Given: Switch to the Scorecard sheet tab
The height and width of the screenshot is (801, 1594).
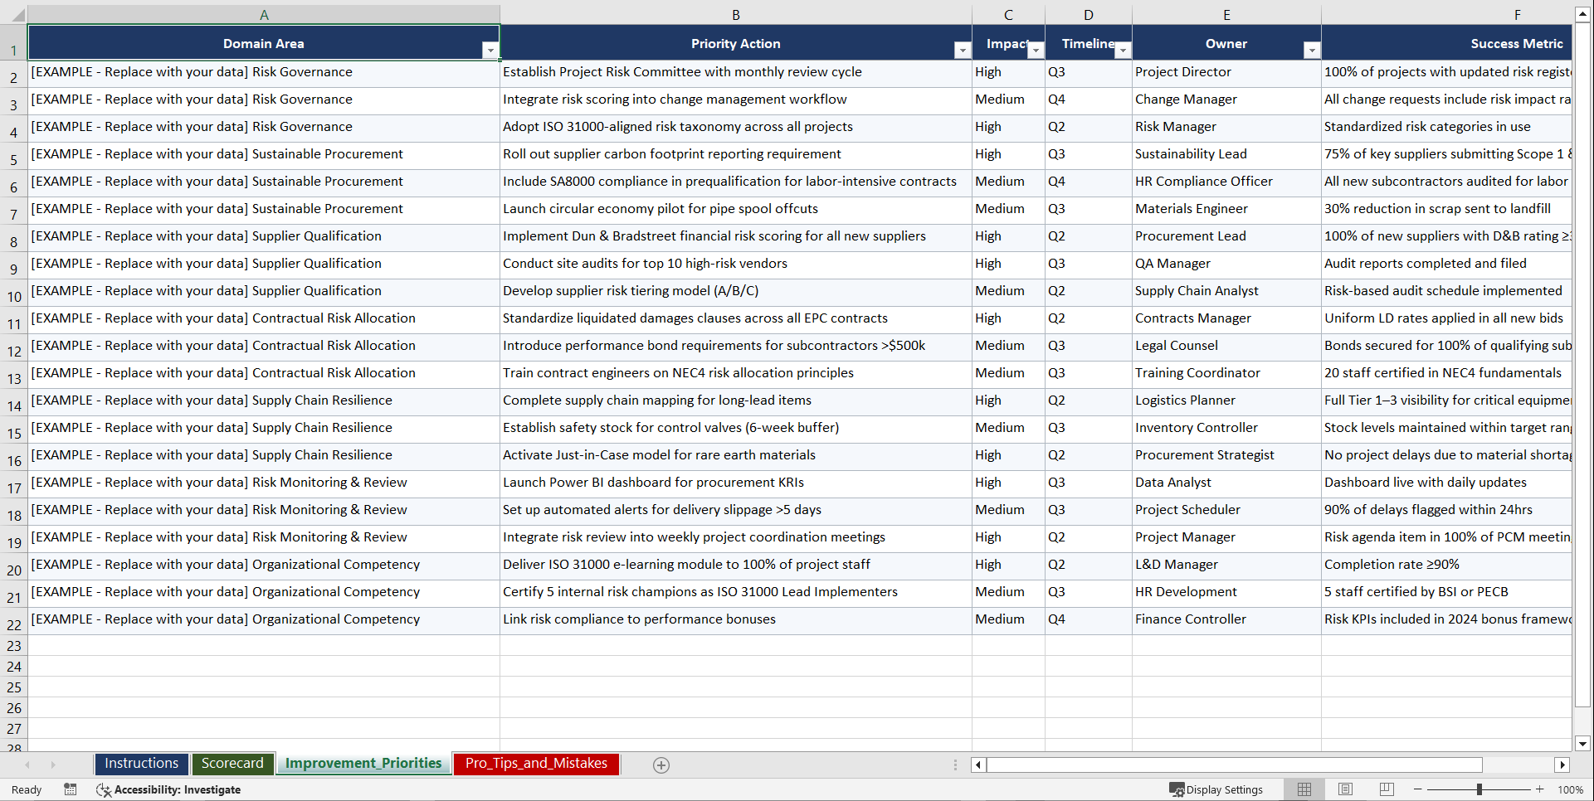Looking at the screenshot, I should 232,764.
